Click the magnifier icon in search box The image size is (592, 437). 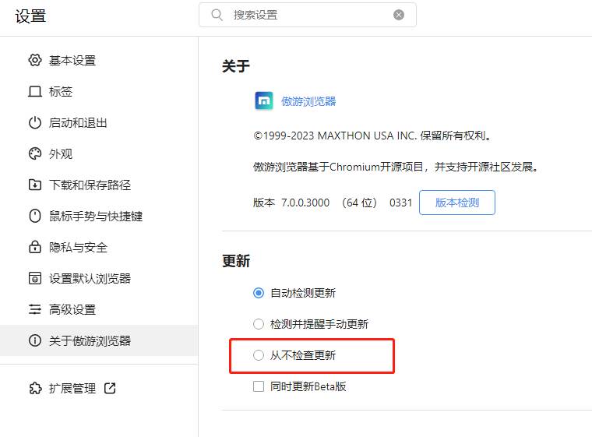[x=217, y=15]
